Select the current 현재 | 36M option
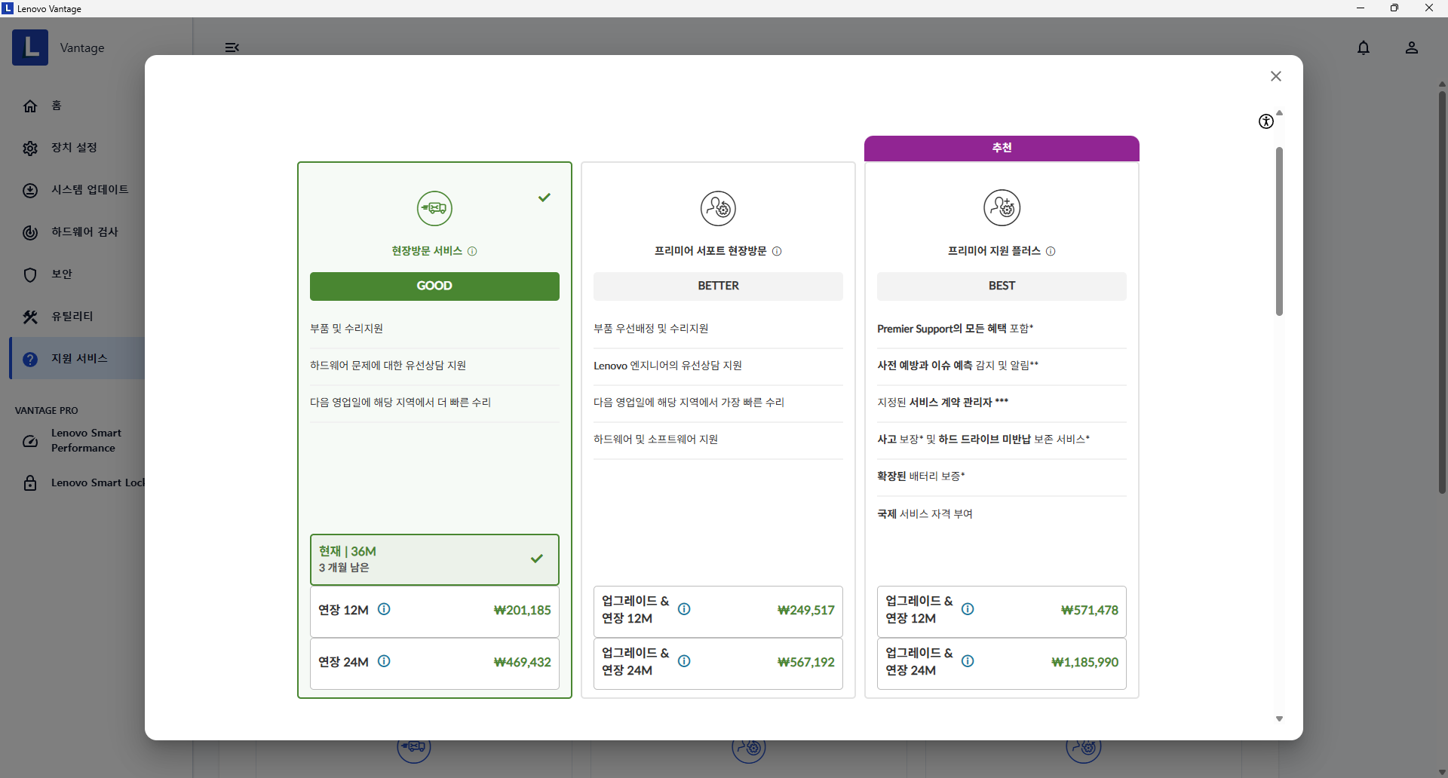Image resolution: width=1448 pixels, height=778 pixels. click(434, 559)
